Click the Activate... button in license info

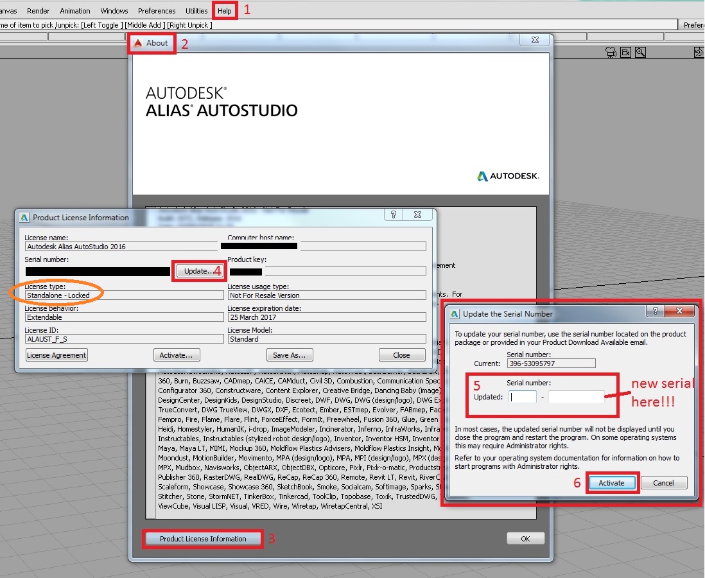coord(176,355)
